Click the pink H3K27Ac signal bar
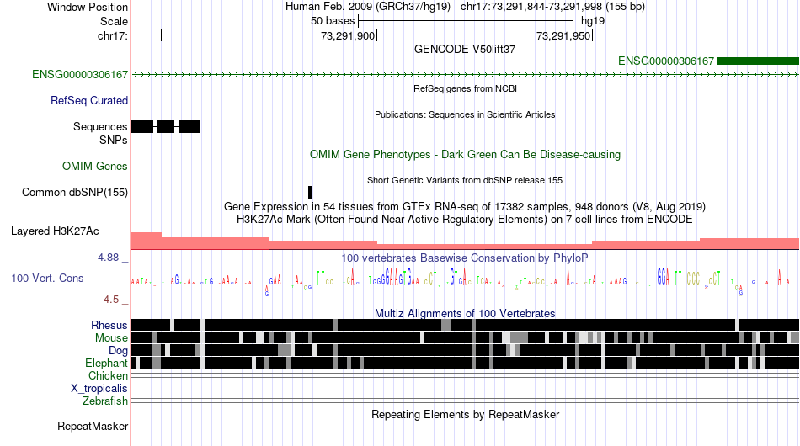Viewport: 800px width, 446px height. point(465,242)
